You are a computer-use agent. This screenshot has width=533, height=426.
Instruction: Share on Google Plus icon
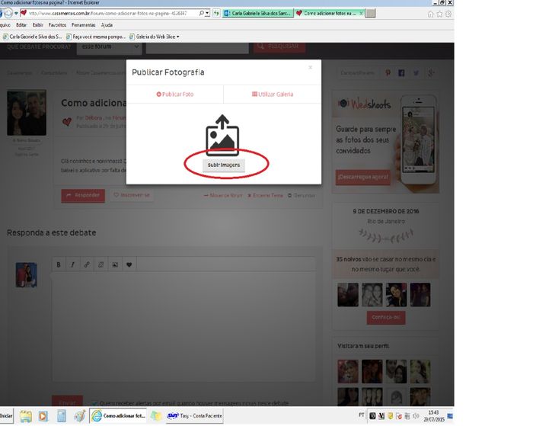click(431, 73)
